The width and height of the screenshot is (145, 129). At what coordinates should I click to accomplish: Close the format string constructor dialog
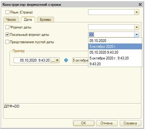click(x=140, y=5)
